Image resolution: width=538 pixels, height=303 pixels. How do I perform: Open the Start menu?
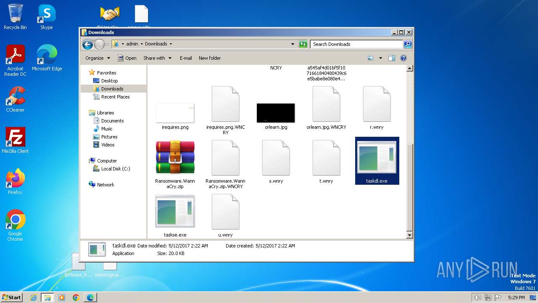[x=11, y=297]
